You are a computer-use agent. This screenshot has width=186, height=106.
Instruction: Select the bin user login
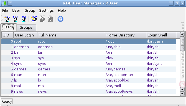17,53
